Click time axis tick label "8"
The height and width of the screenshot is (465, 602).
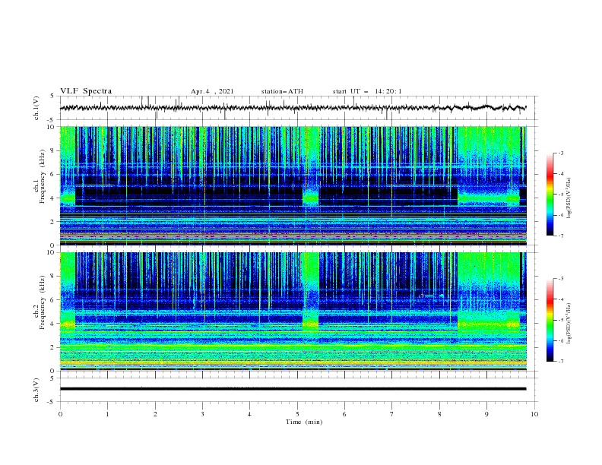pos(439,414)
